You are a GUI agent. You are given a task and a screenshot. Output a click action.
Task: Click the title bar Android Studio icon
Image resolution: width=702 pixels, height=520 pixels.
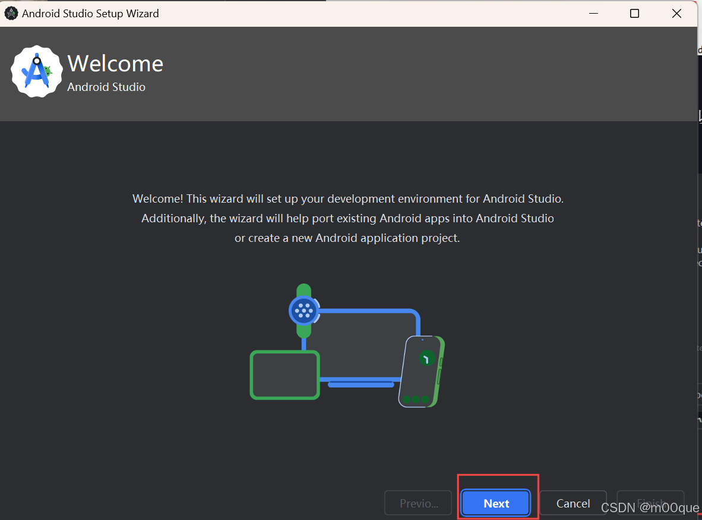tap(11, 12)
